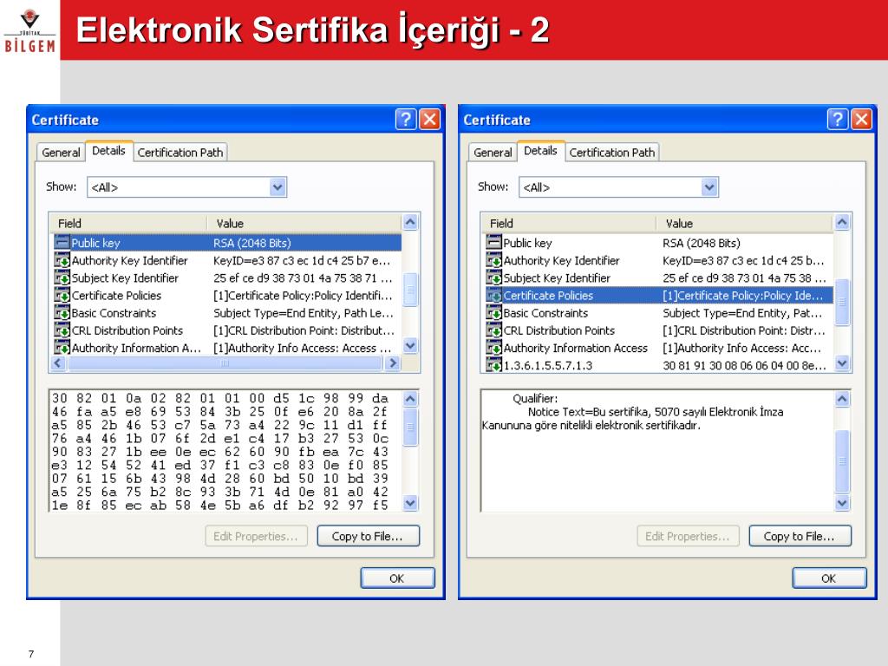Screen dimensions: 888x666
Task: Click Qualifier pane scroll-up arrow in right window
Action: click(843, 399)
